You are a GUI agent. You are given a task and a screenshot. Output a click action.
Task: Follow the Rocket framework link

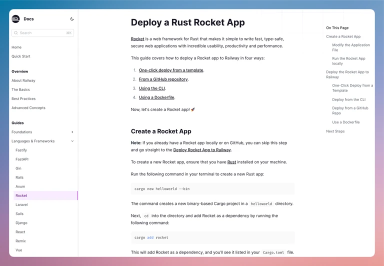pyautogui.click(x=137, y=39)
